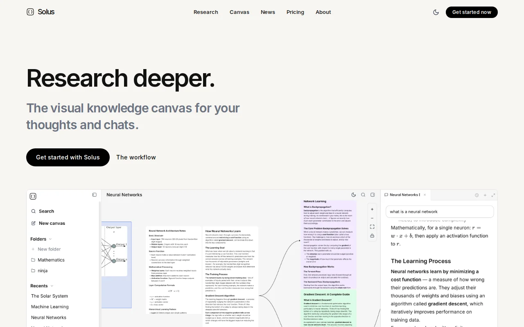524x327 pixels.
Task: Click the New folder label
Action: [49, 249]
